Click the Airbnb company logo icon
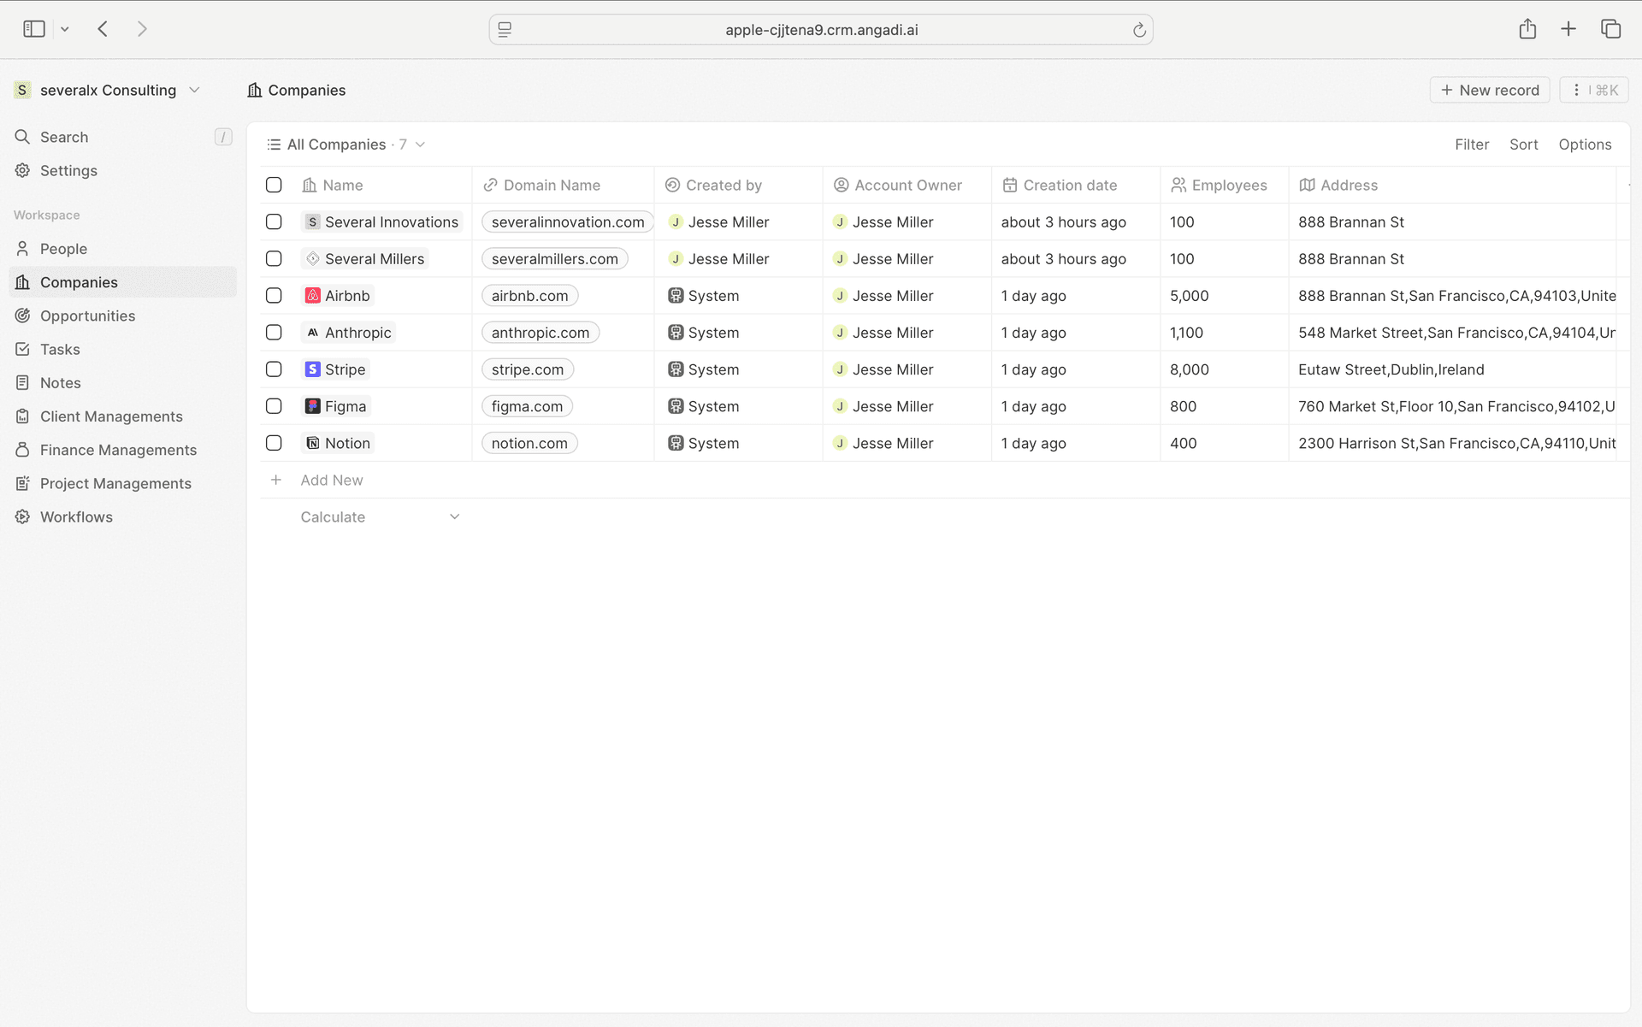Viewport: 1642px width, 1027px height. [x=313, y=296]
